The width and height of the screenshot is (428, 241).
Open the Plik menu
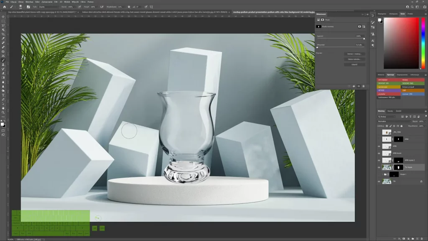[7, 2]
